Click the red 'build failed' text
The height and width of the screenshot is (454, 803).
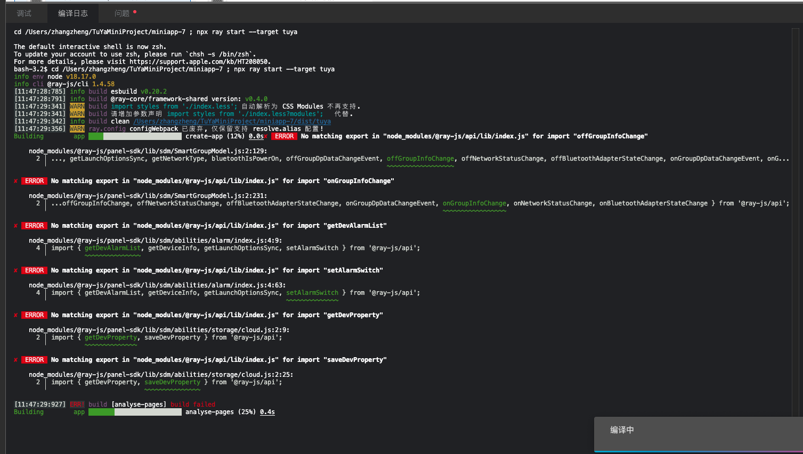point(193,405)
